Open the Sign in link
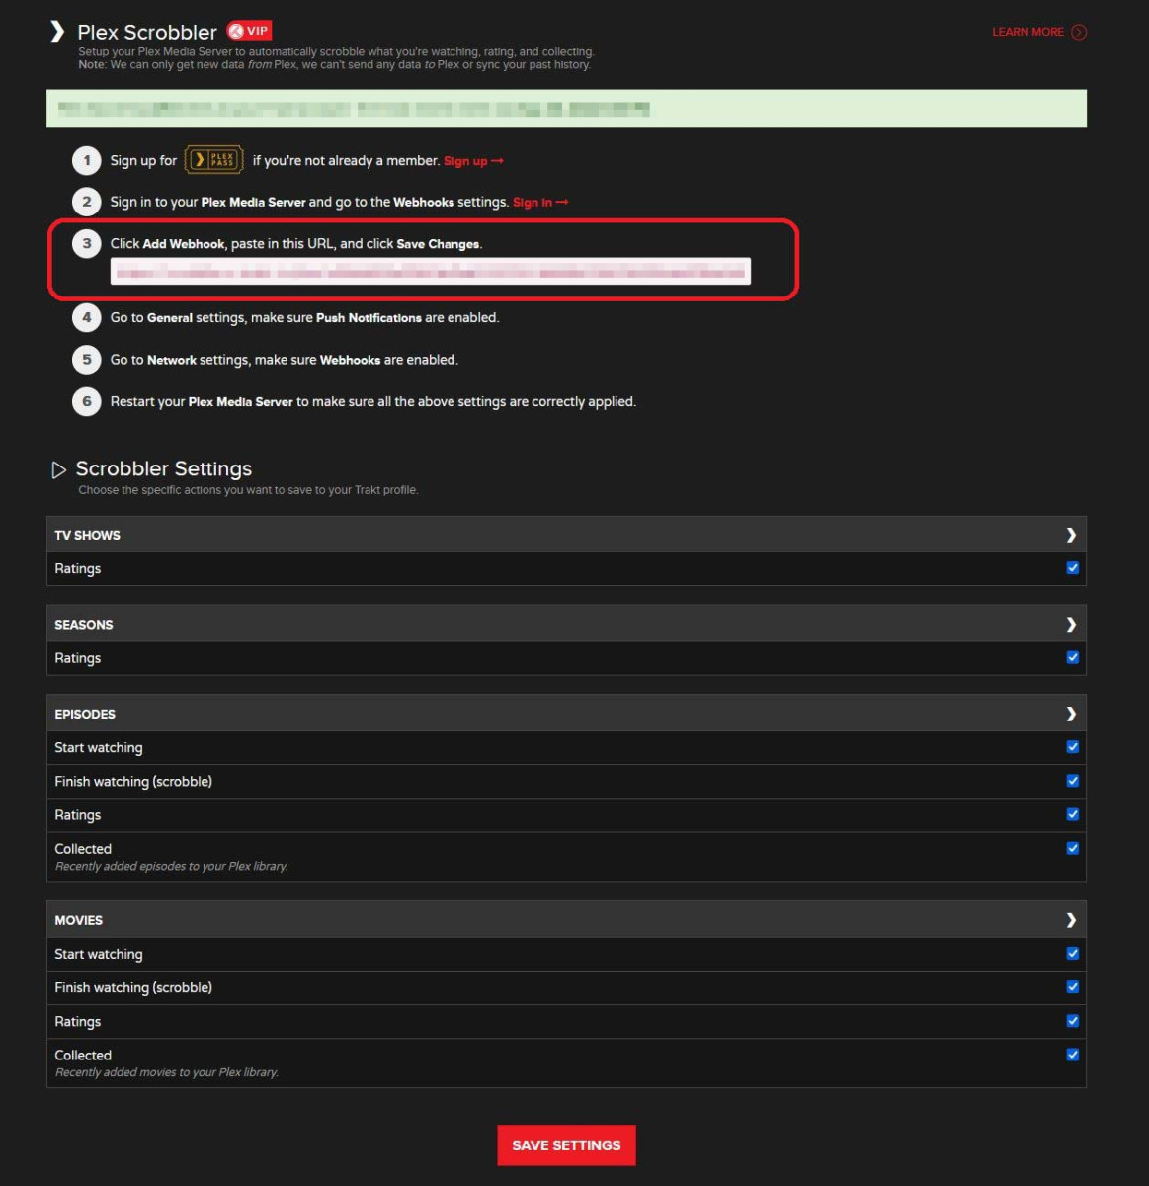1149x1186 pixels. pos(539,203)
